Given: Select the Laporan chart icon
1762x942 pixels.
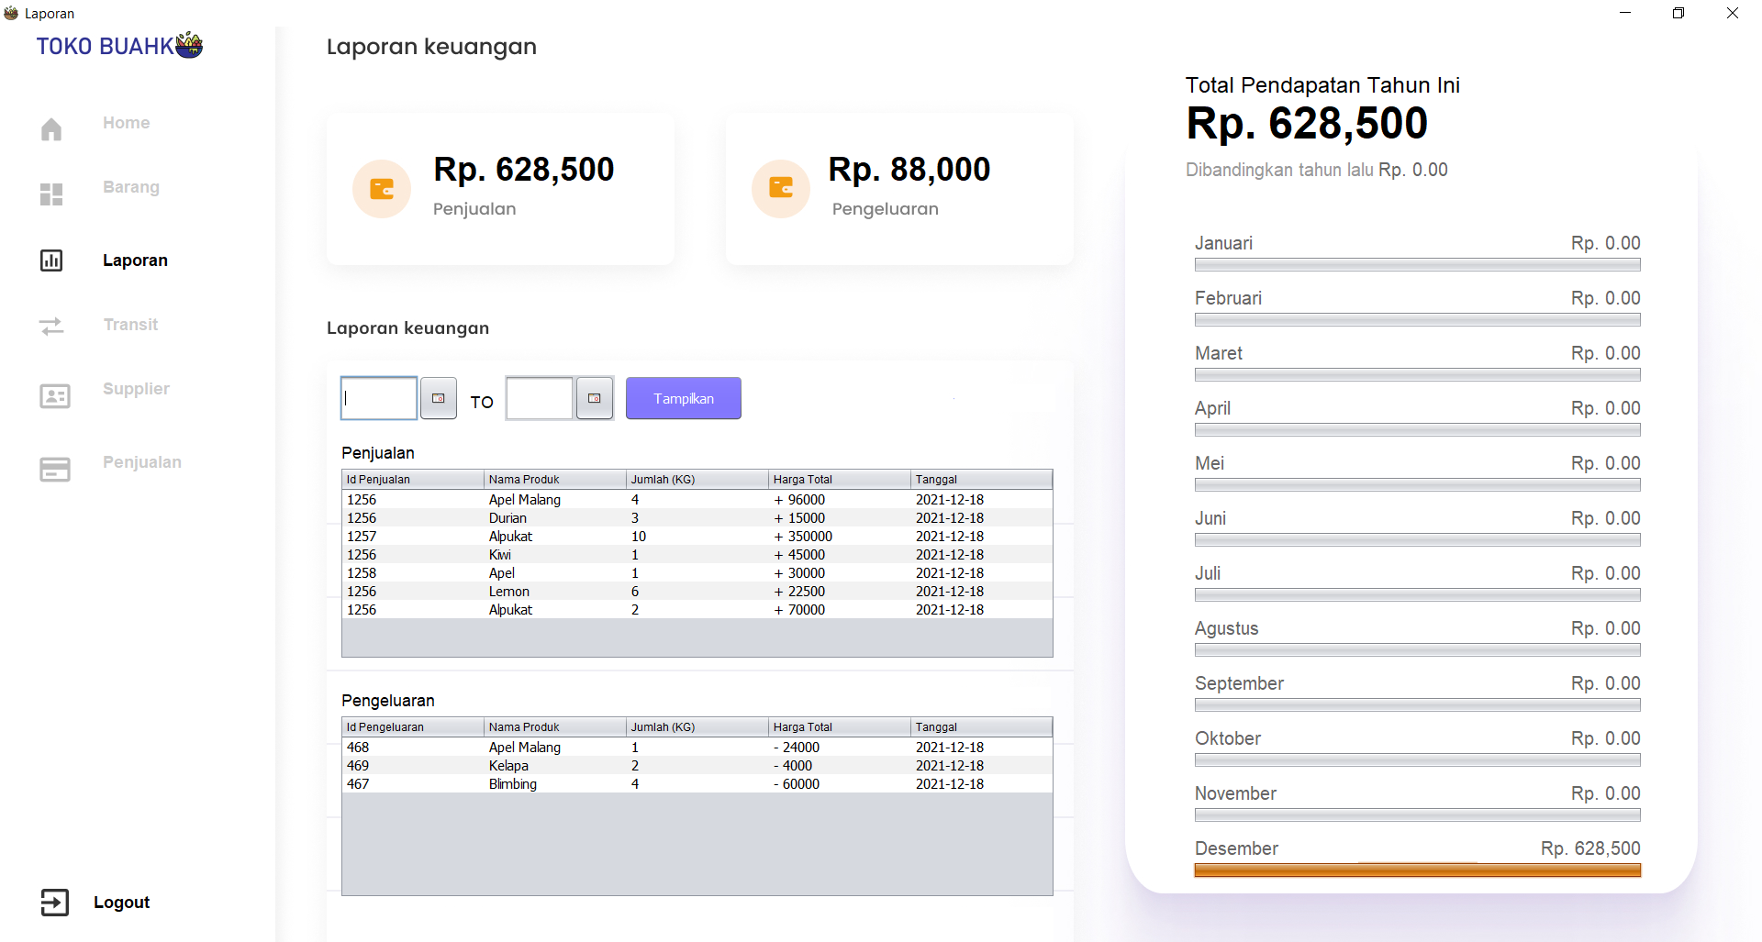Looking at the screenshot, I should (51, 260).
